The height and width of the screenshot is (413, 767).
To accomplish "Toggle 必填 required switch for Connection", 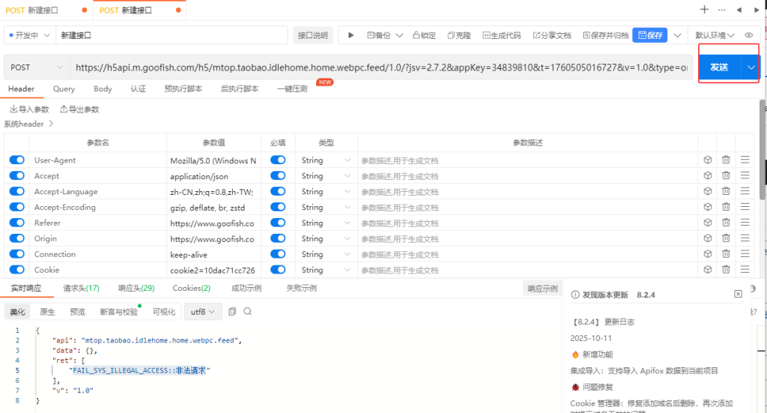I will click(x=278, y=254).
